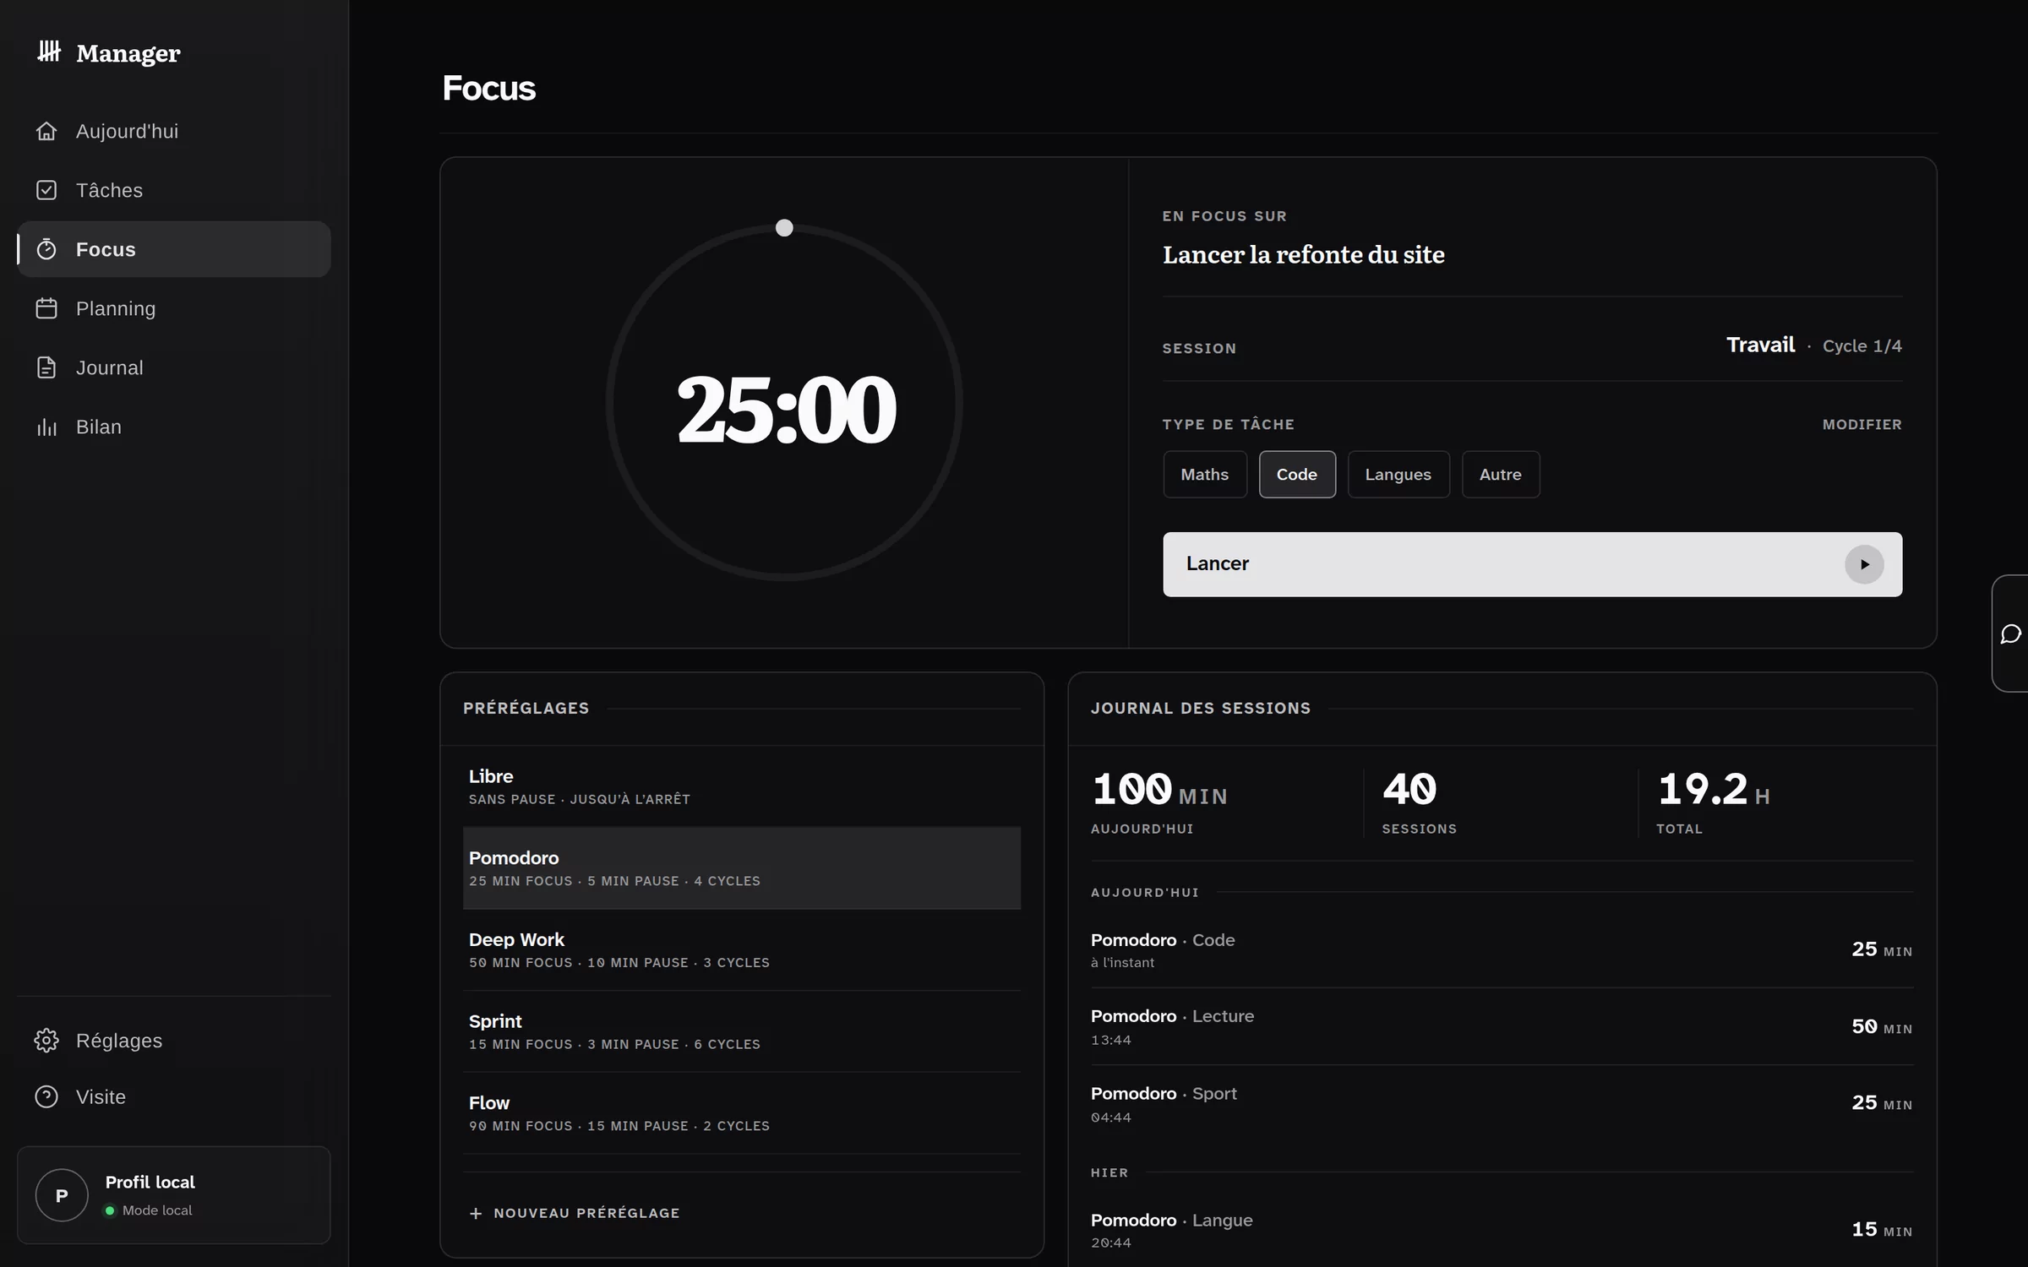Screen dimensions: 2028x1267
Task: Click the plus icon for Nouveau préréglage
Action: coord(476,1213)
